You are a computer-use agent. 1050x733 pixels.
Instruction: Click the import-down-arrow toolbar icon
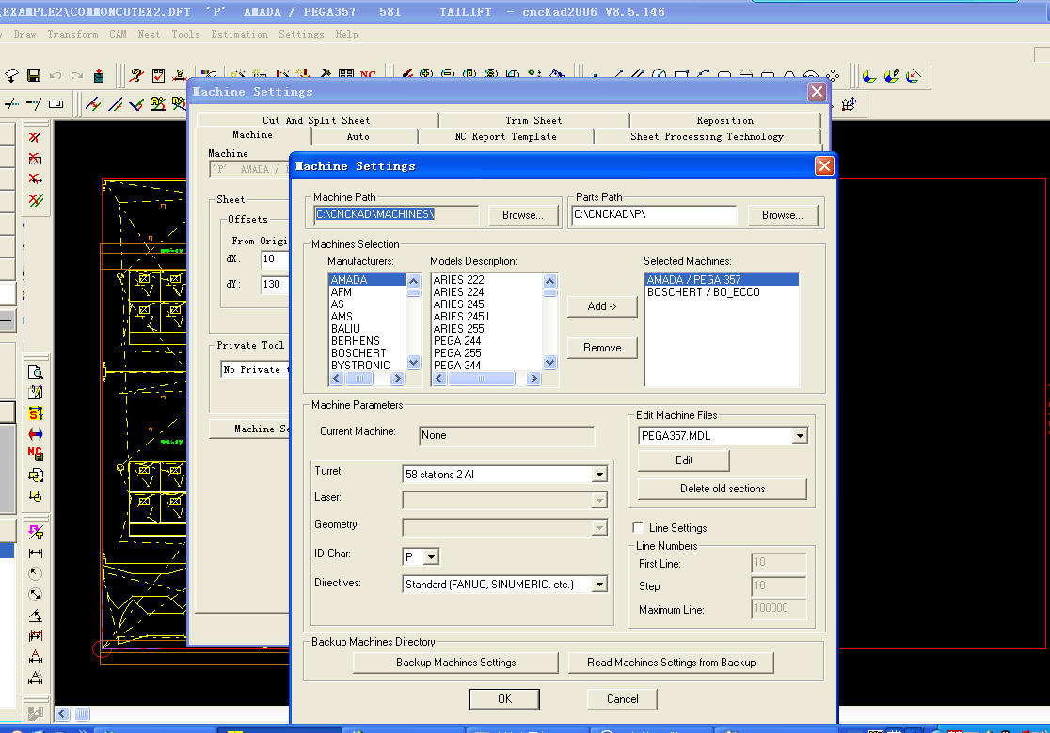99,75
